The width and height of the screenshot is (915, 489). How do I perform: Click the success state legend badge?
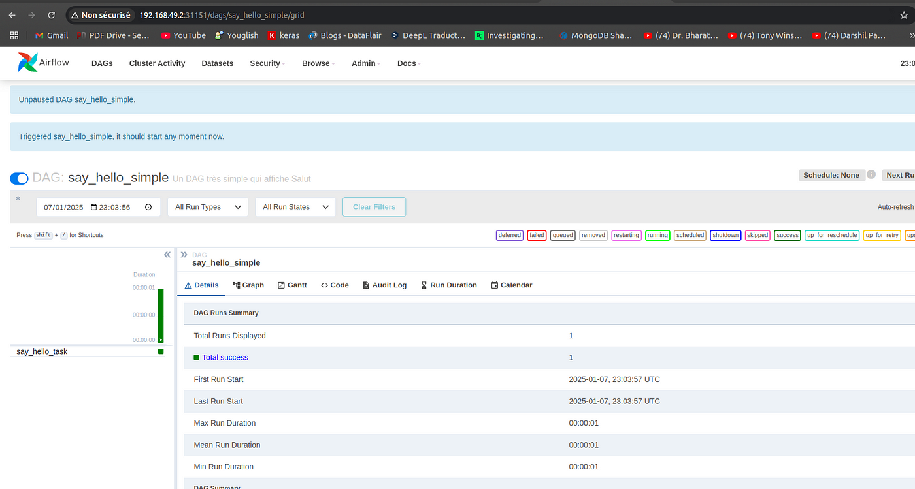tap(788, 235)
